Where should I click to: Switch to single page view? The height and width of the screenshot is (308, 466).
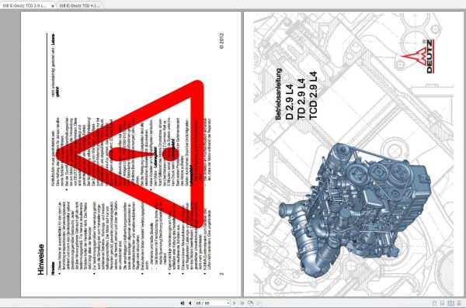(434, 303)
